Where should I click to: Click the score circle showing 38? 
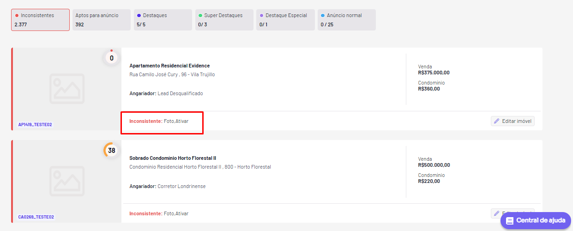(112, 151)
